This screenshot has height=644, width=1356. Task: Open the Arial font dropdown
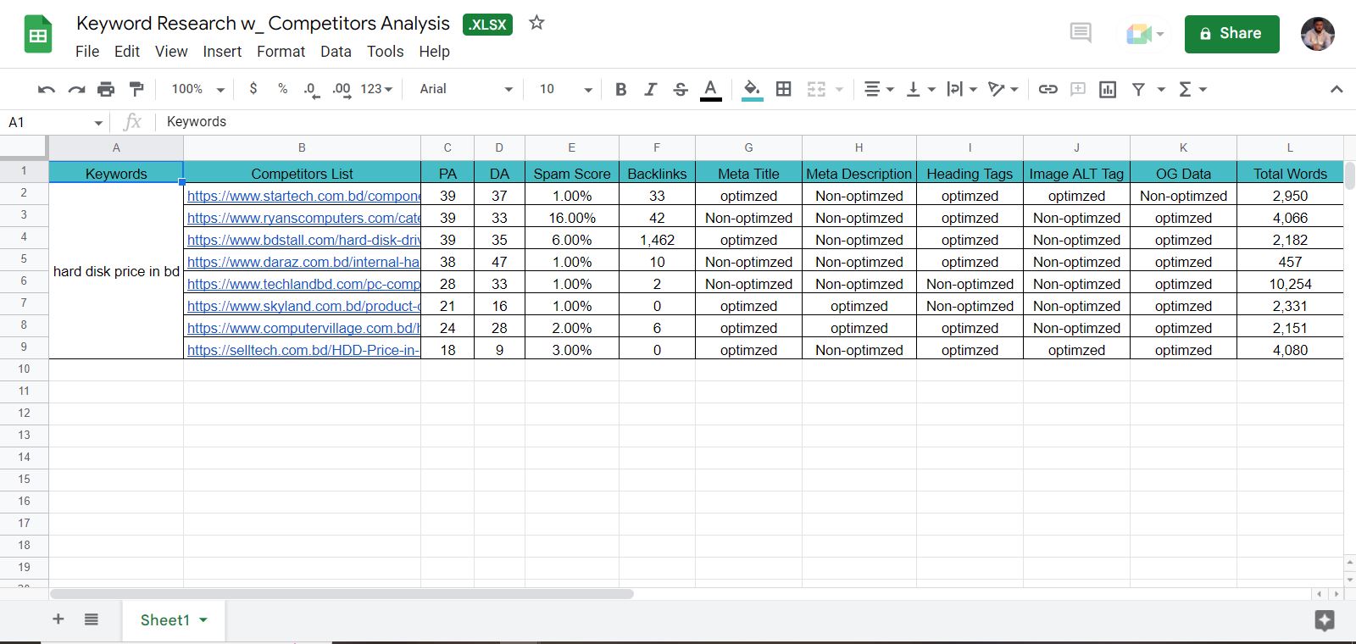466,89
